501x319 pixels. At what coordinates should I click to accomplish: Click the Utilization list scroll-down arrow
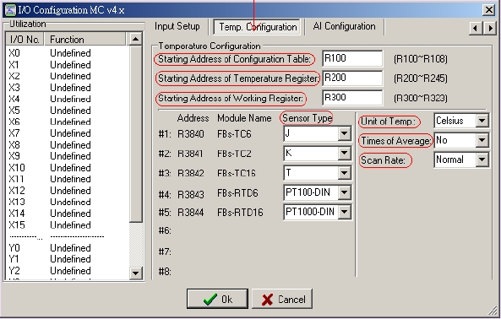[x=135, y=273]
